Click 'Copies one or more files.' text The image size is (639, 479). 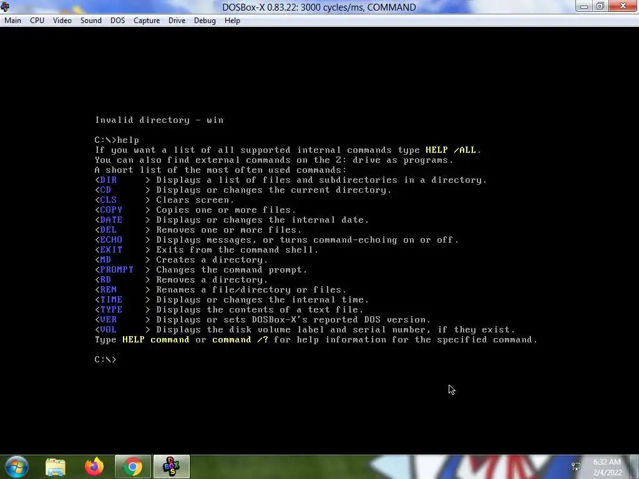click(226, 210)
